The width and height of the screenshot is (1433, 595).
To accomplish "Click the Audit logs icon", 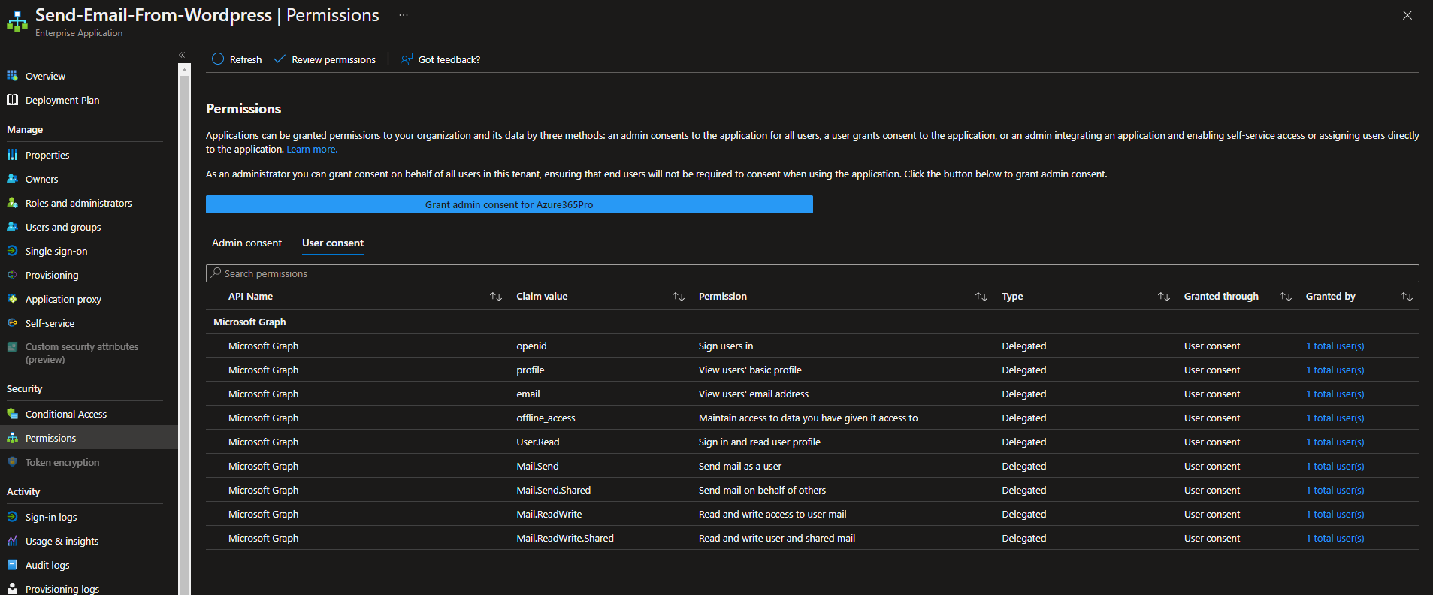I will [12, 565].
